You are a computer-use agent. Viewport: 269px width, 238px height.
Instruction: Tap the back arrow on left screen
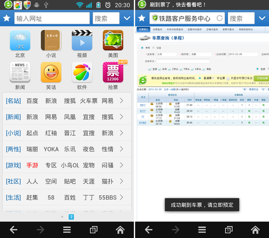(13, 229)
